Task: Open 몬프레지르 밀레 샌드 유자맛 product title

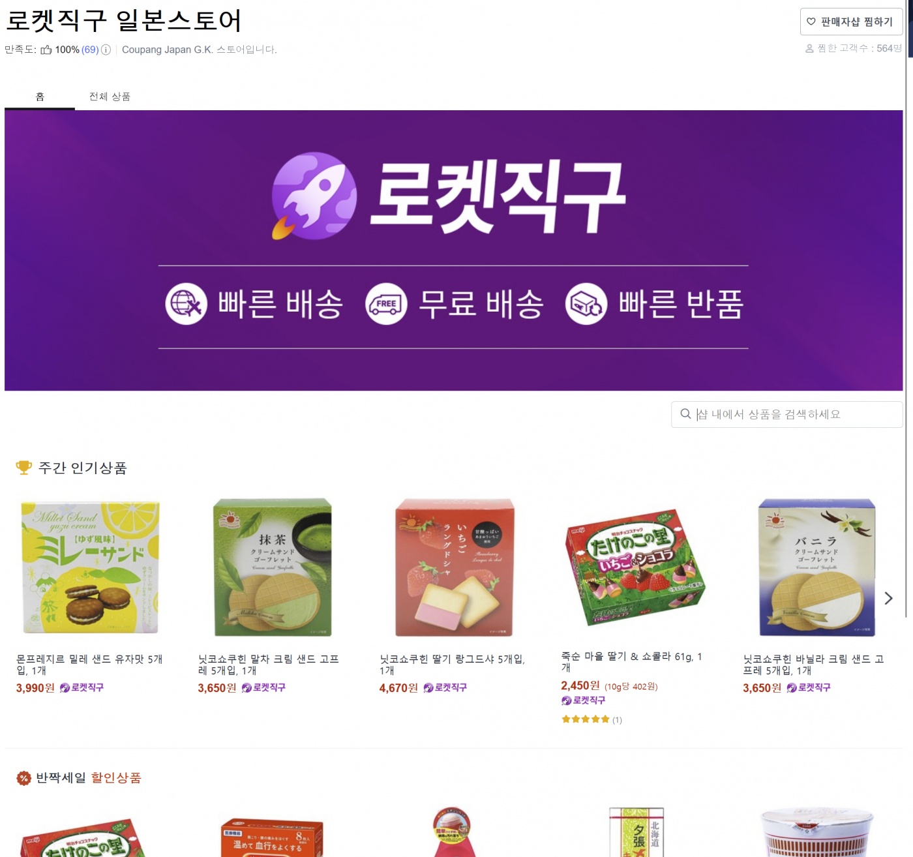Action: (x=89, y=665)
